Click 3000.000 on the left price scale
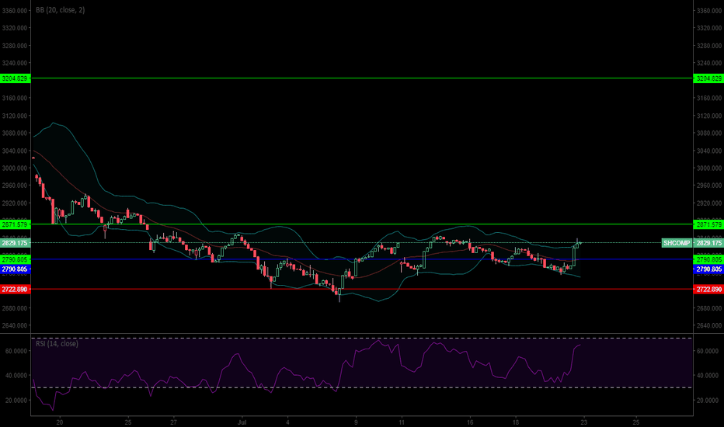 [14, 168]
